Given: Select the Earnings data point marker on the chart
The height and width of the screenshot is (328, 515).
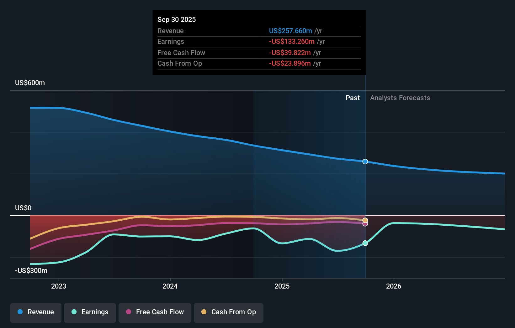Looking at the screenshot, I should [365, 243].
